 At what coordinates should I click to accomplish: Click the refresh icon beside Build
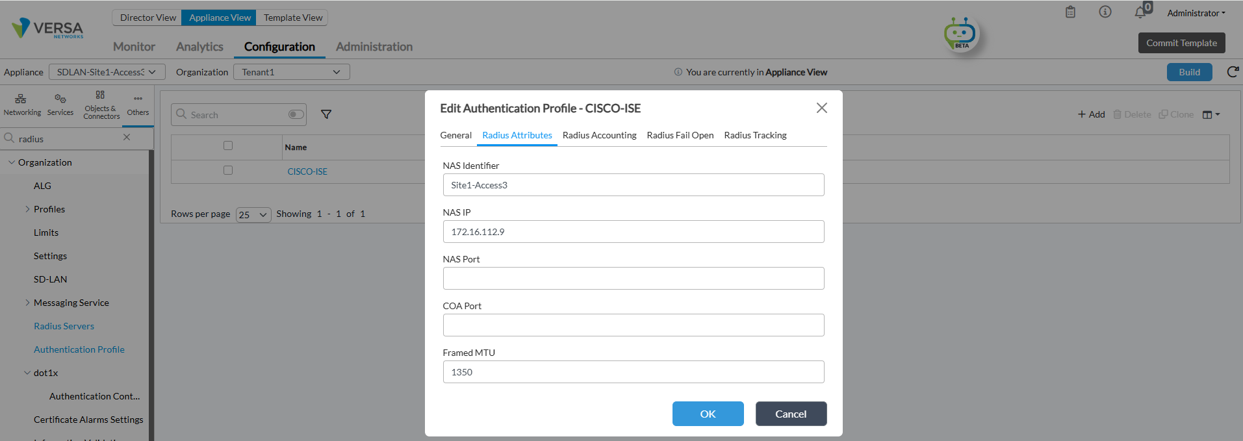1232,72
